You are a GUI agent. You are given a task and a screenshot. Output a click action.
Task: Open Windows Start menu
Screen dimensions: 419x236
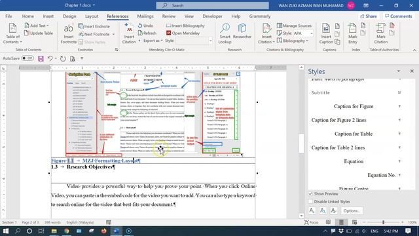(x=5, y=231)
